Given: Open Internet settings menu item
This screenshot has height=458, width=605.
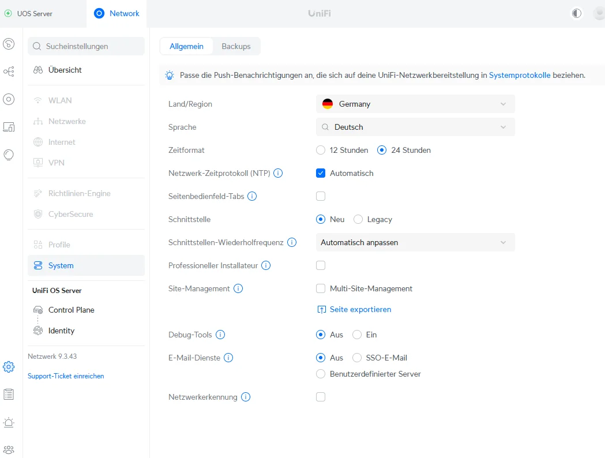Looking at the screenshot, I should (86, 142).
